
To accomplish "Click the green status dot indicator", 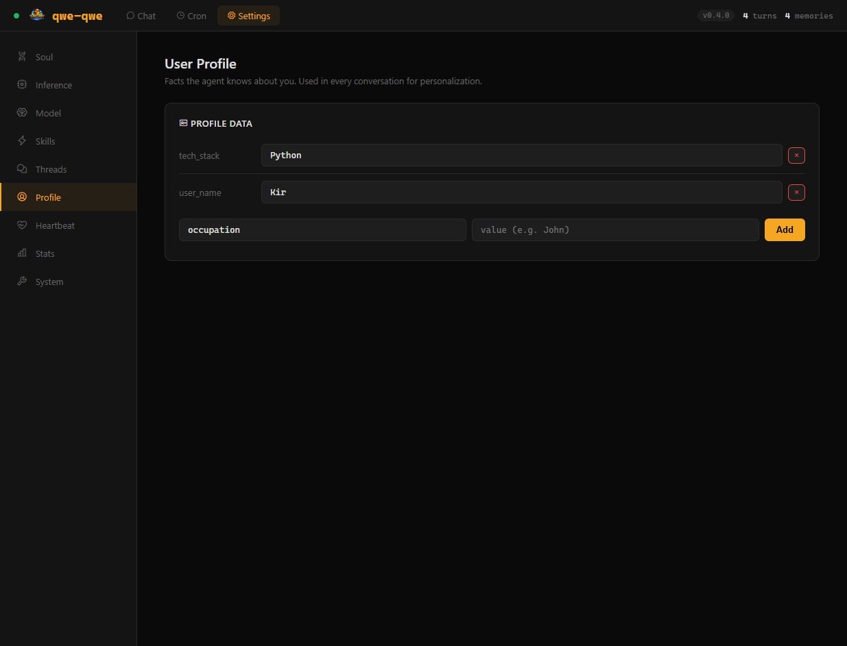I will 16,16.
